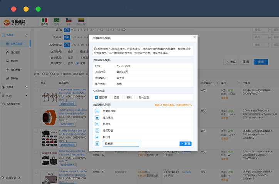
Task: Click the Brazil flag site icon
Action: pyautogui.click(x=57, y=20)
